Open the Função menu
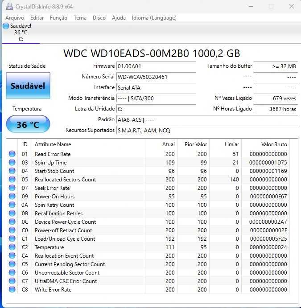The height and width of the screenshot is (308, 301). [58, 18]
